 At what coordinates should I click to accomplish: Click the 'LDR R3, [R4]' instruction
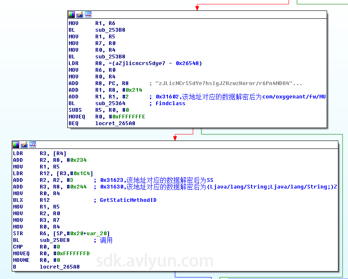[40, 153]
